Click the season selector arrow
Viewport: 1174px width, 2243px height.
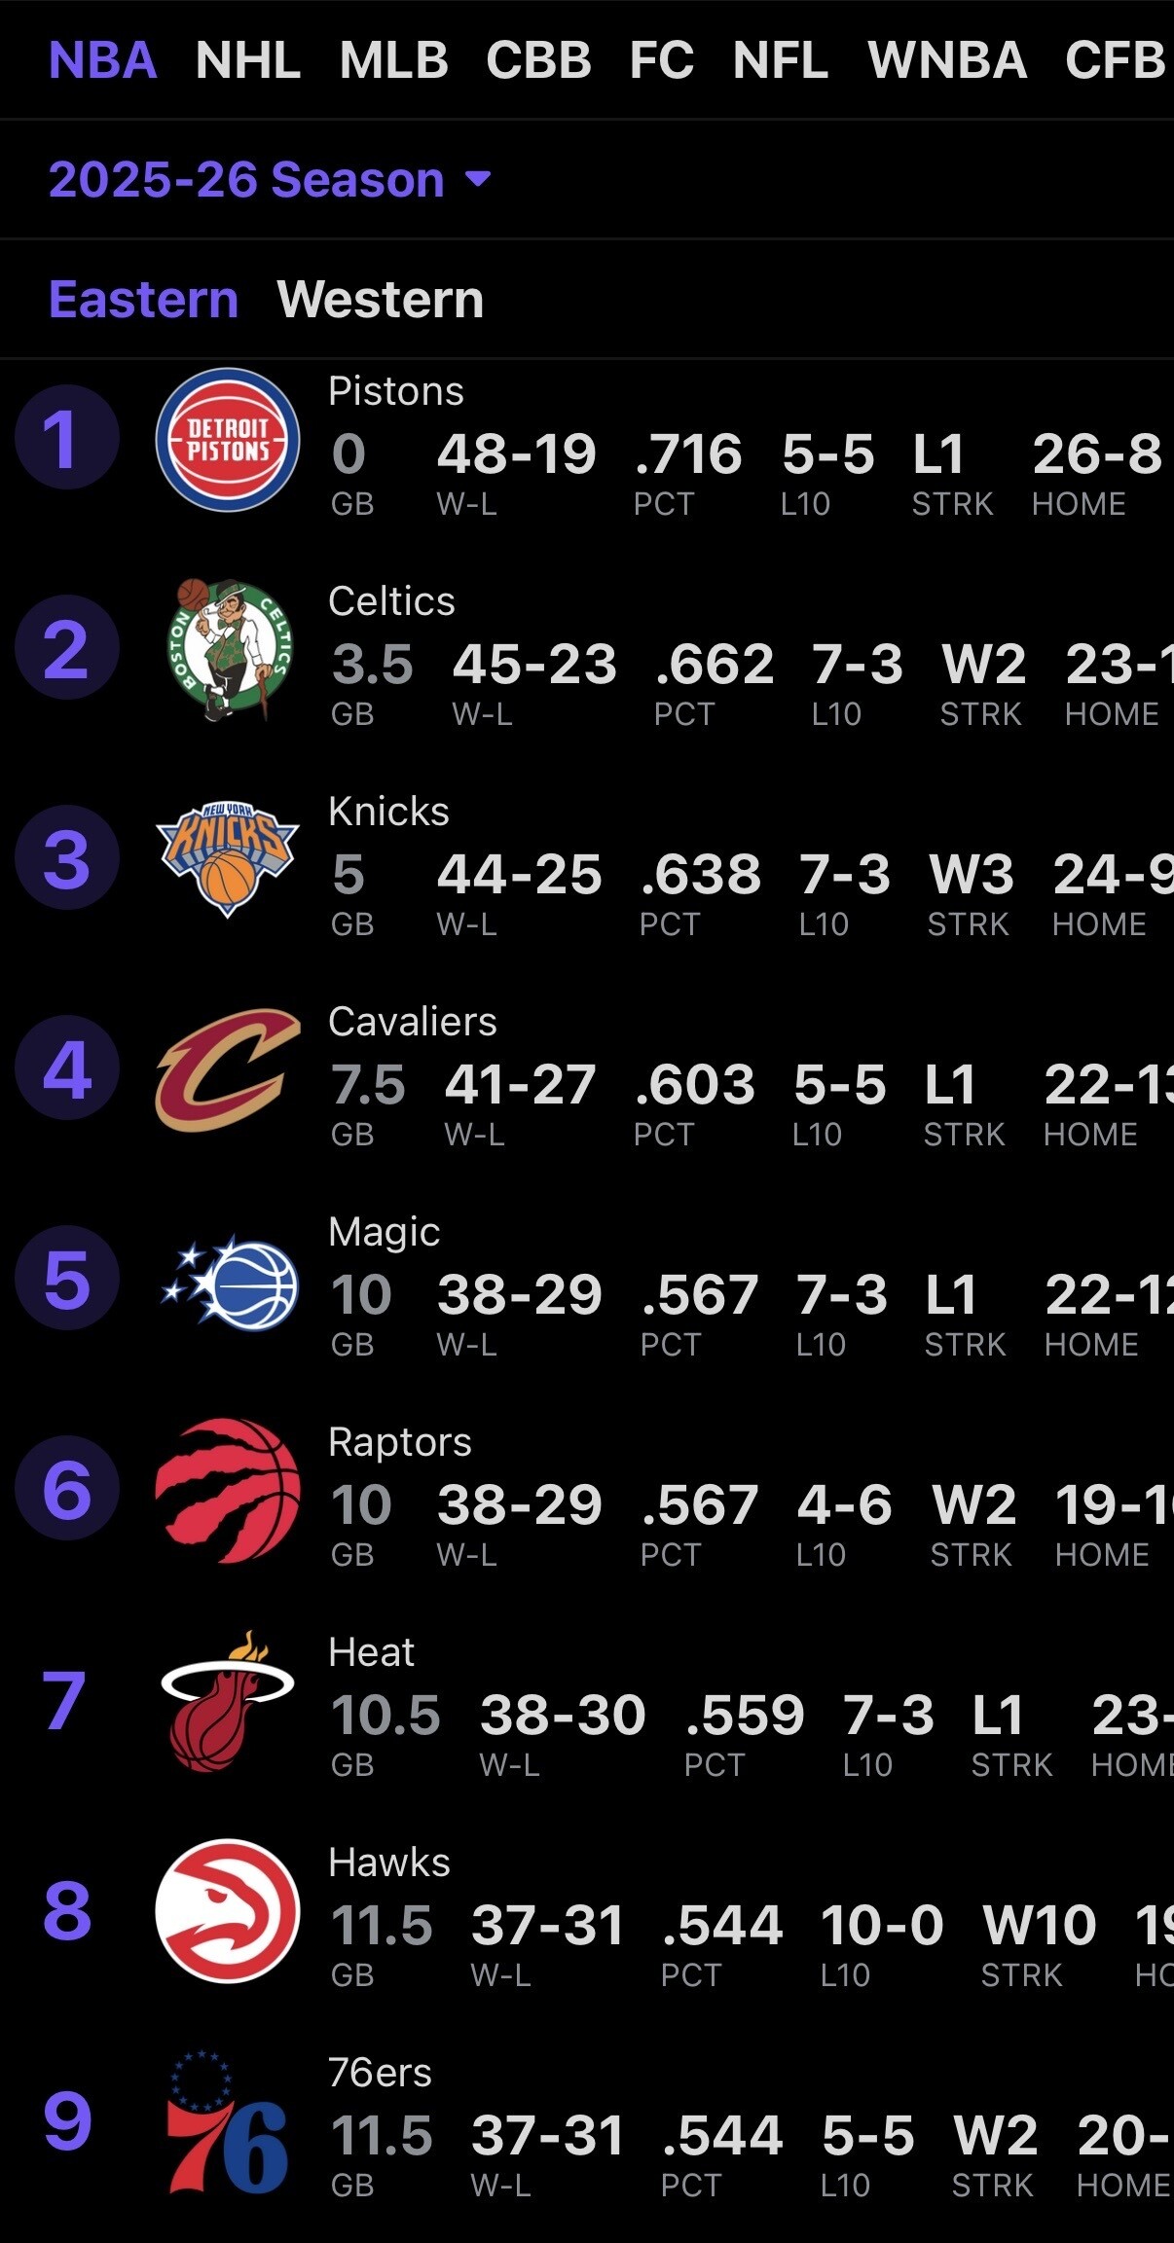pos(478,178)
